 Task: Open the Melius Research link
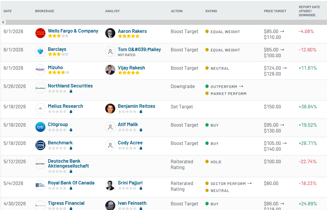[x=65, y=106]
